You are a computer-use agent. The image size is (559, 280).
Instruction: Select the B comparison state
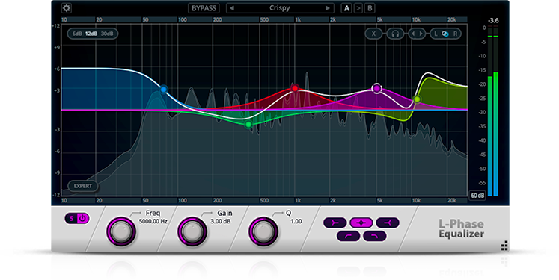coord(370,8)
